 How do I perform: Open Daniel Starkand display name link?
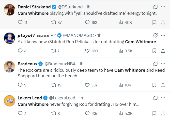tap(34, 7)
